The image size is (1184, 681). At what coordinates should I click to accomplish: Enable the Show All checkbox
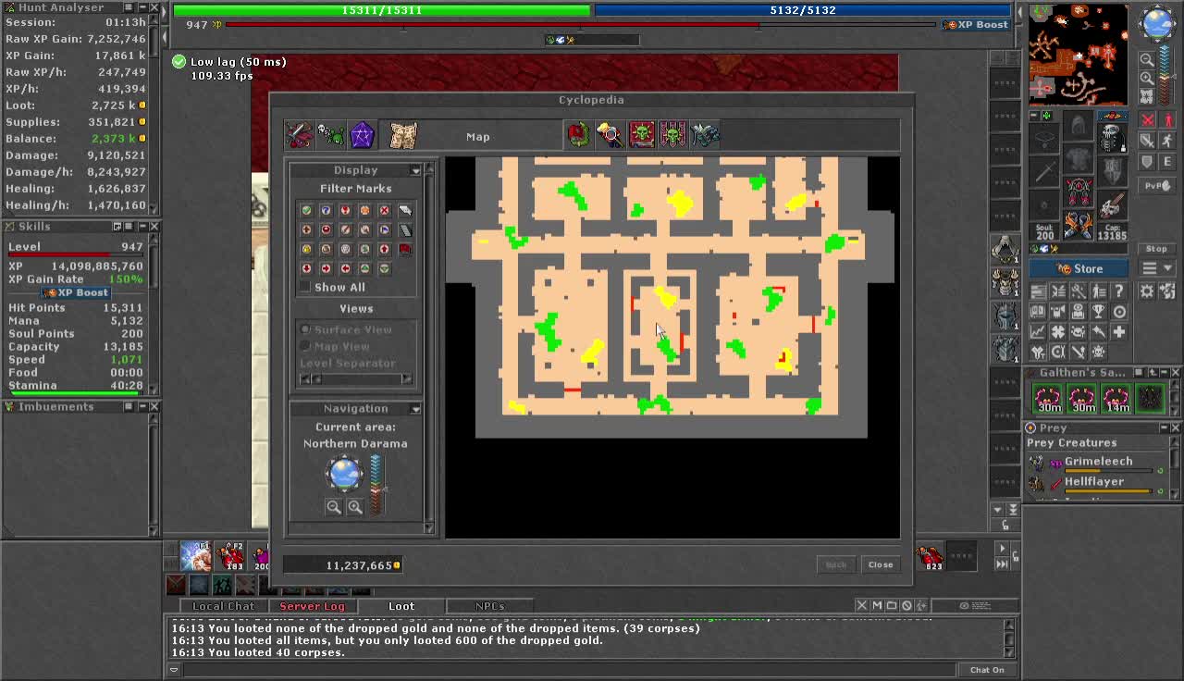[304, 288]
